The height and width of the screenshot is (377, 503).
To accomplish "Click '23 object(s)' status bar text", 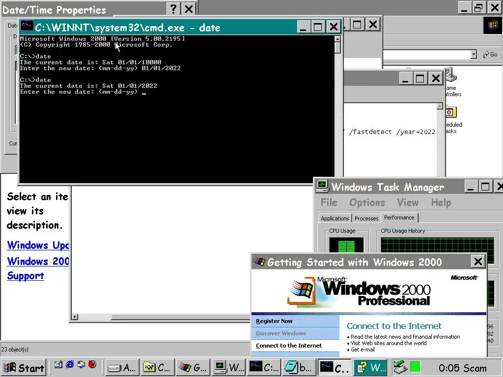I will [x=15, y=350].
